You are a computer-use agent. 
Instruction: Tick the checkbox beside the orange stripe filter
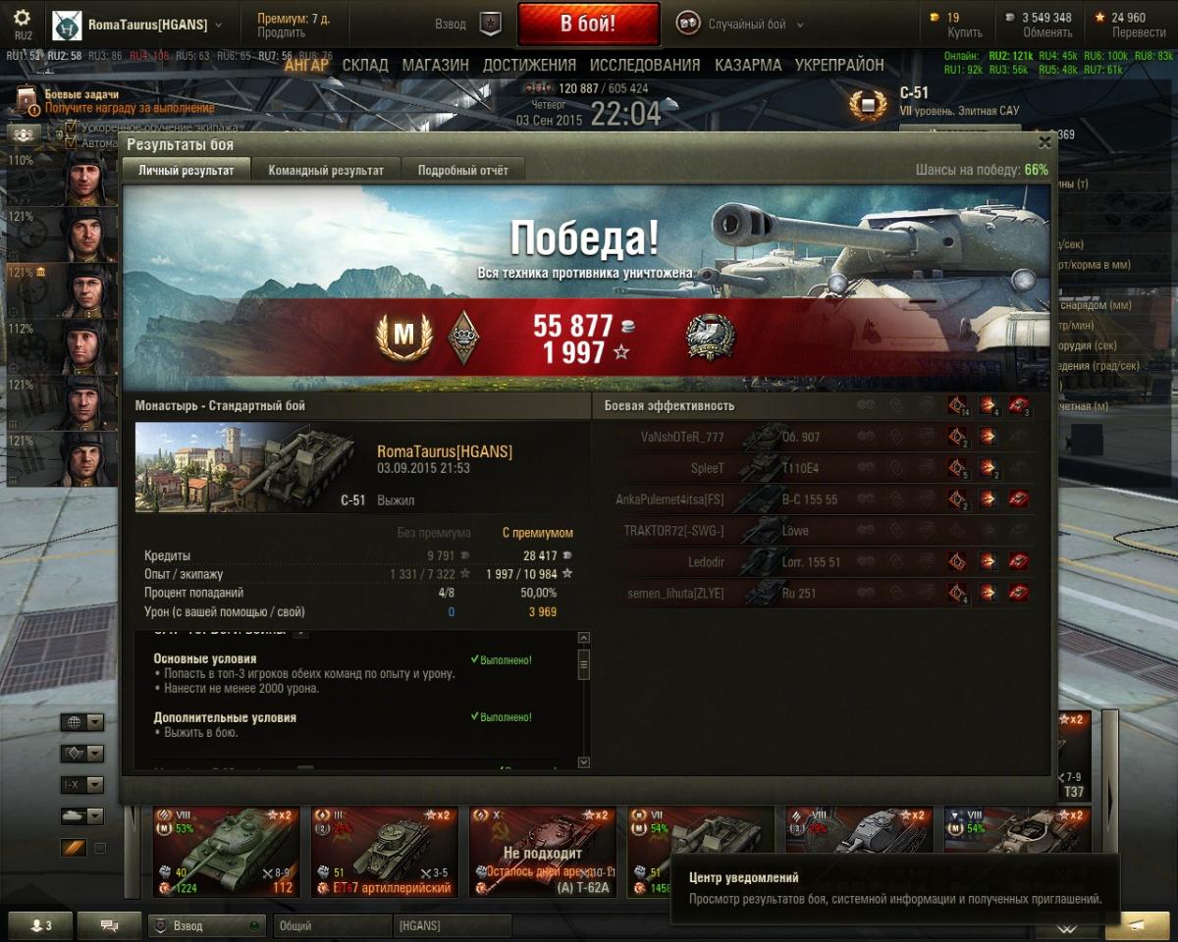[99, 847]
